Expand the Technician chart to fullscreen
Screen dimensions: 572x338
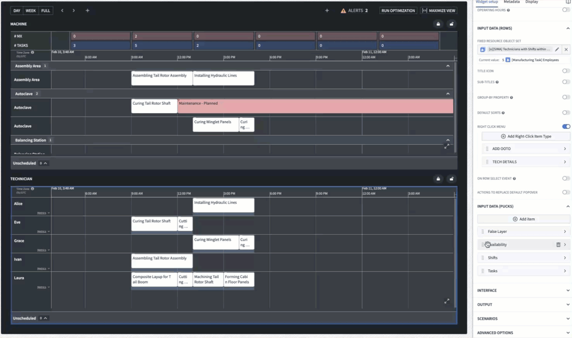(447, 301)
